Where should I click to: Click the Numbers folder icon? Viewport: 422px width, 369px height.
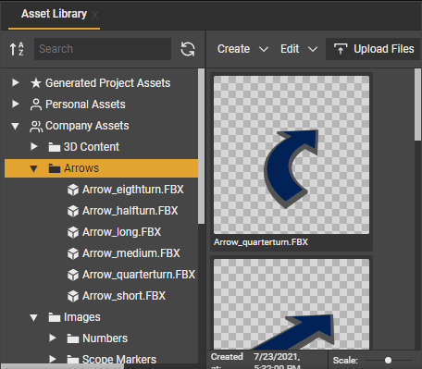tap(73, 338)
